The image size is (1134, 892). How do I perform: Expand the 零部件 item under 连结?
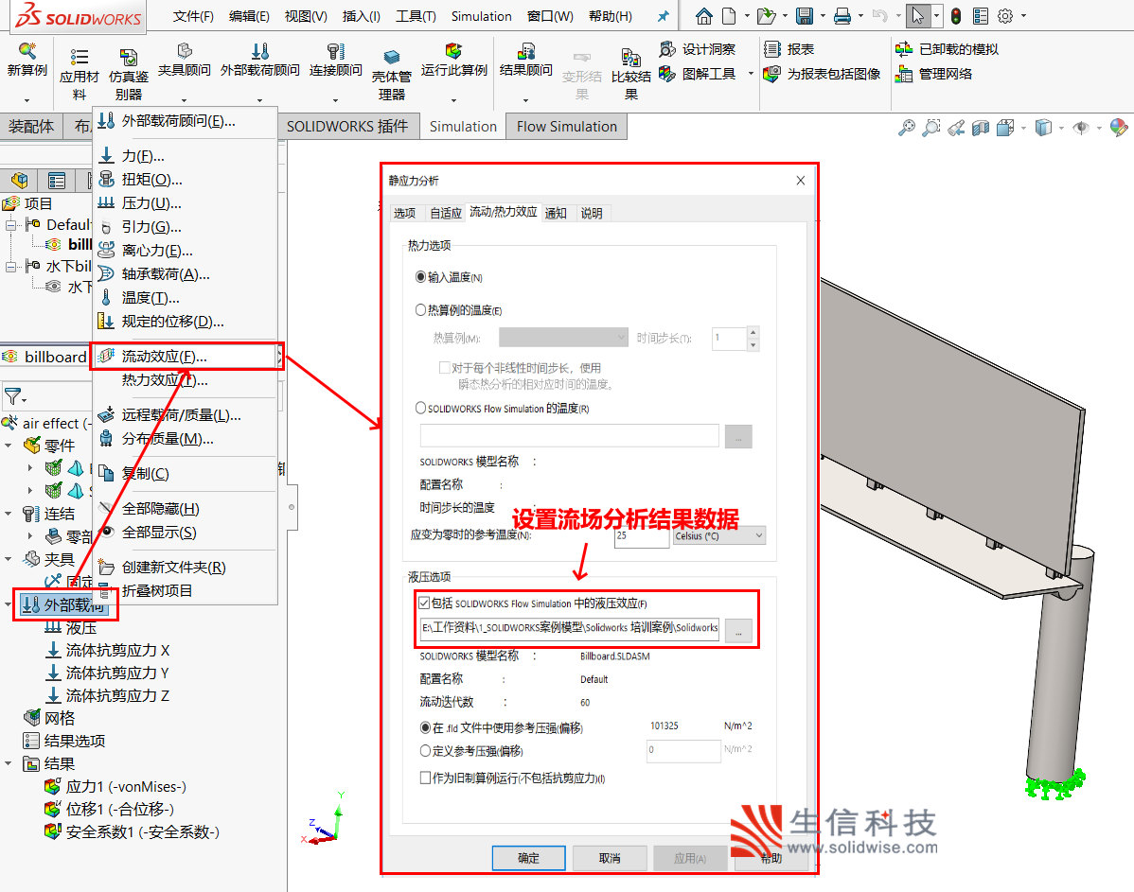click(30, 536)
